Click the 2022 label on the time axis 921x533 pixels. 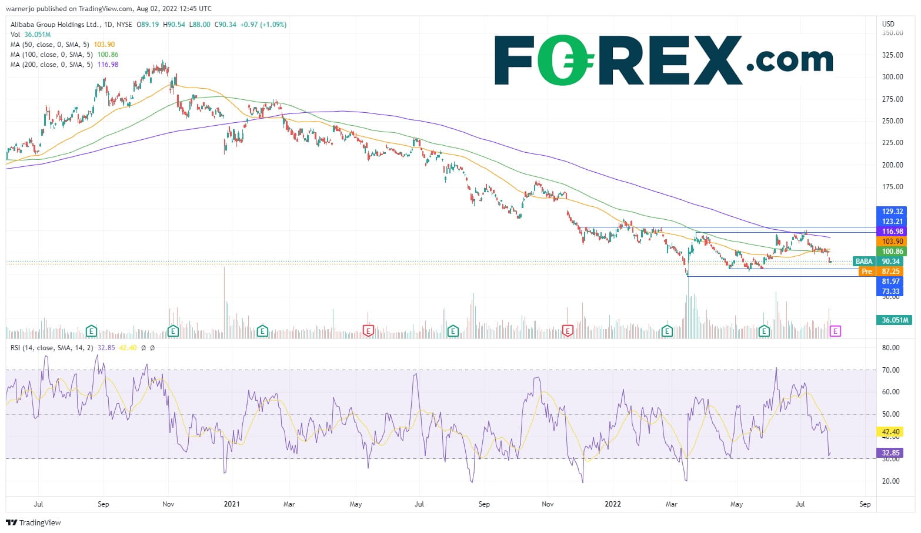coord(613,504)
